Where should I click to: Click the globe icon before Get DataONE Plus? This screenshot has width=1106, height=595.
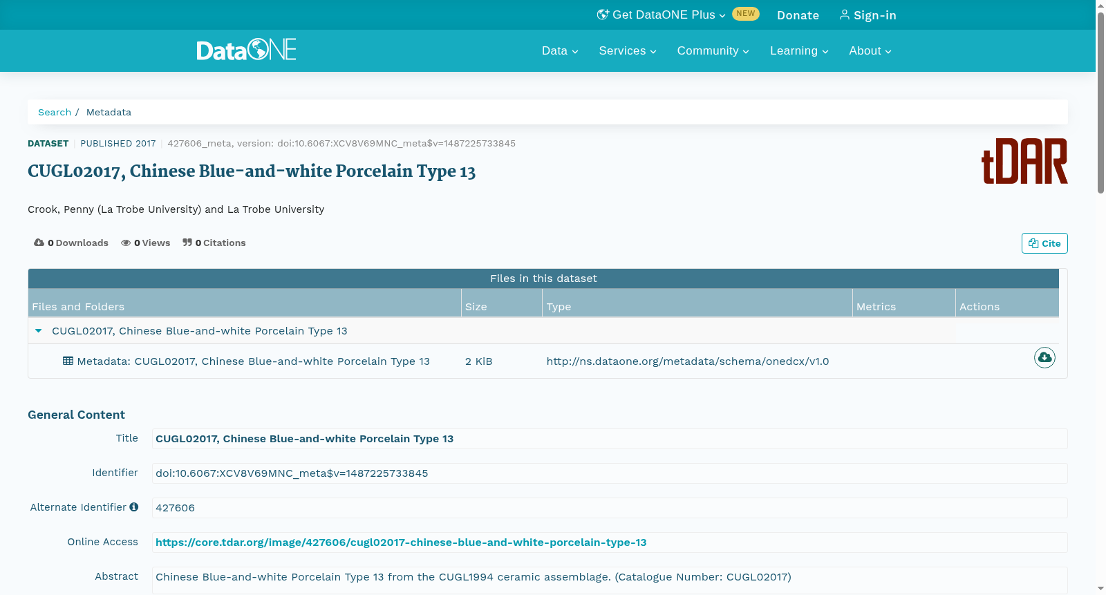coord(603,15)
